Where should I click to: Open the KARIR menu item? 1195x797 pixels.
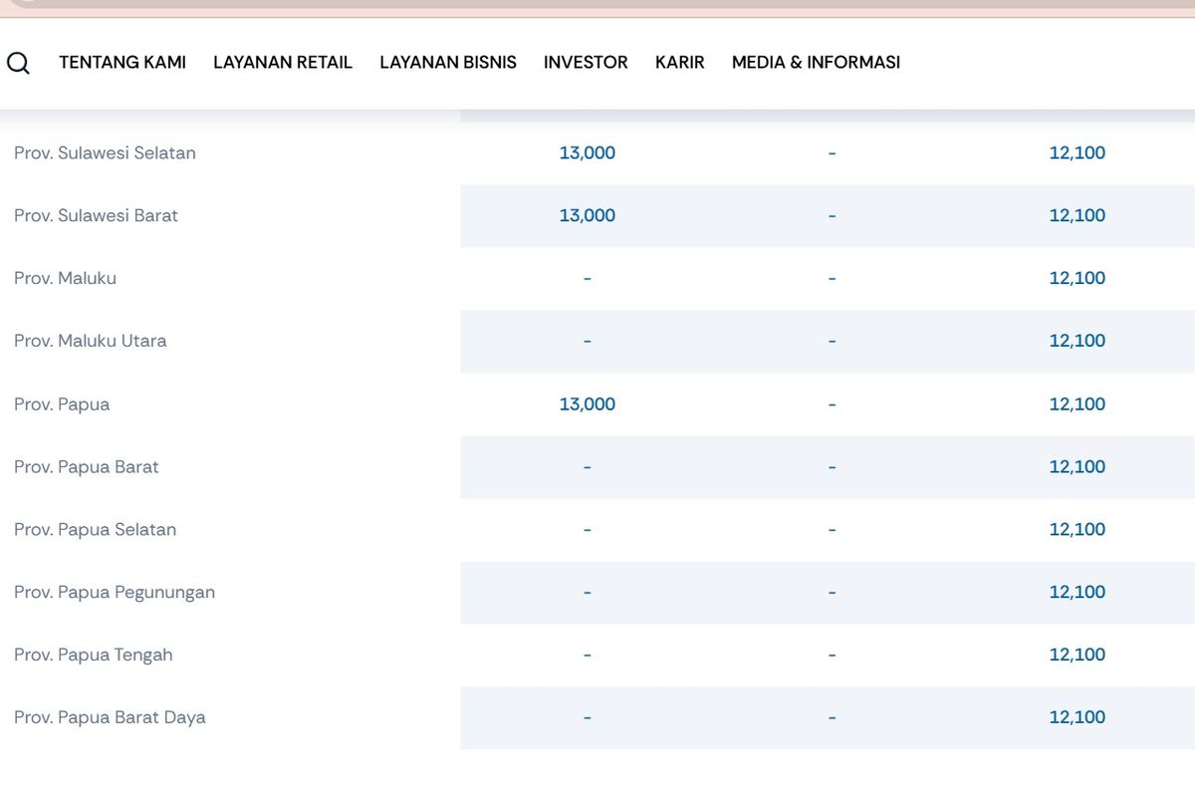(x=680, y=62)
